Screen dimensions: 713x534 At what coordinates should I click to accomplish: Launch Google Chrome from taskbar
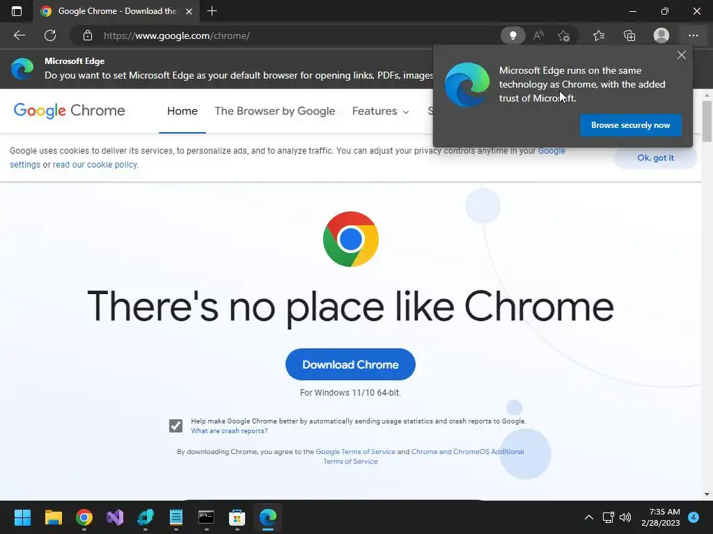[84, 517]
